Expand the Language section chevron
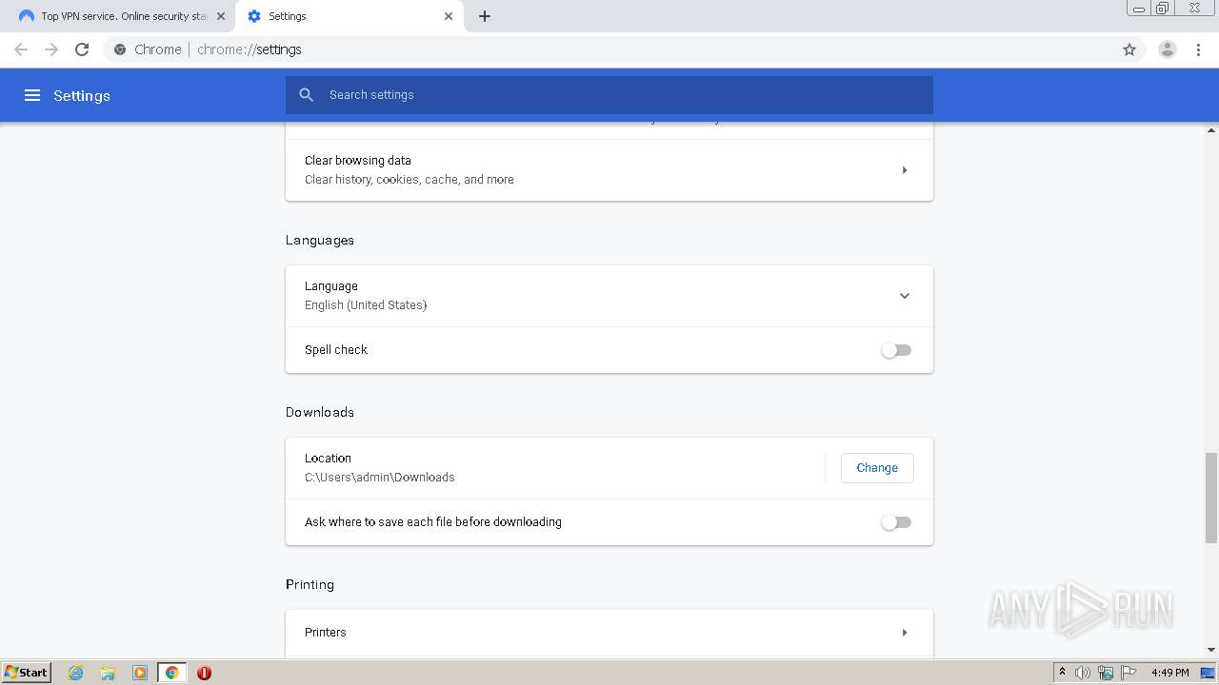The image size is (1219, 685). pyautogui.click(x=905, y=296)
